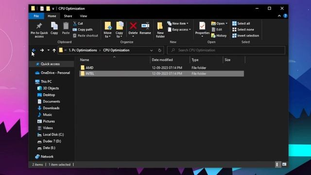Screen dimensions: 311x175
Task: Refresh the current folder
Action: click(160, 51)
